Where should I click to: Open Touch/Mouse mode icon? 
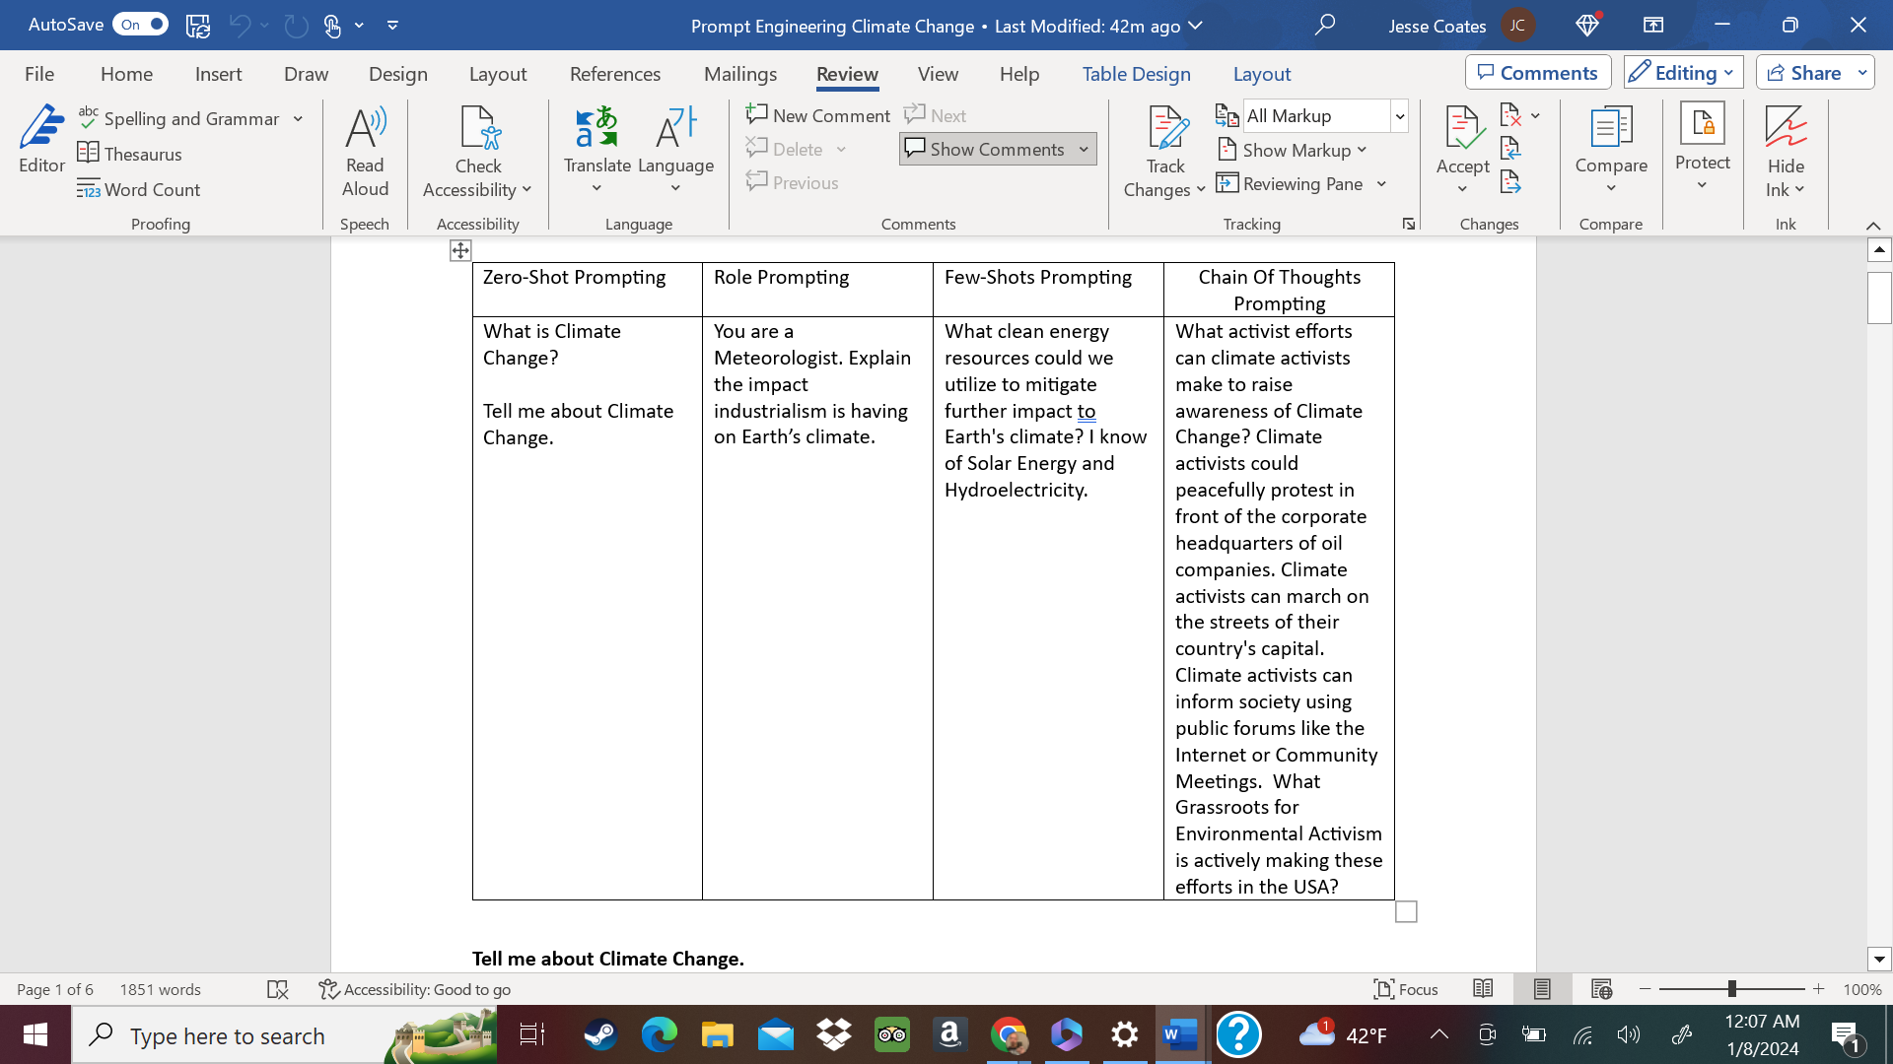(x=332, y=26)
